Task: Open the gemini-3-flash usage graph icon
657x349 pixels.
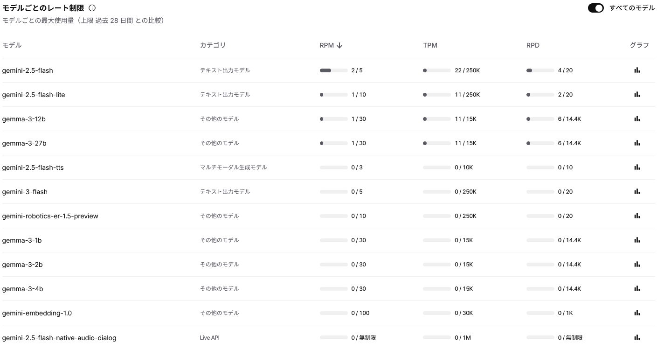Action: (637, 192)
